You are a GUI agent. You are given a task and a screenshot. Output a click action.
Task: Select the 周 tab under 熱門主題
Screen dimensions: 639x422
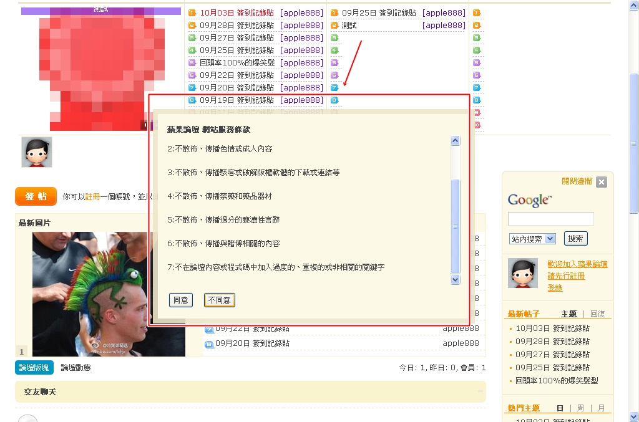(x=580, y=408)
